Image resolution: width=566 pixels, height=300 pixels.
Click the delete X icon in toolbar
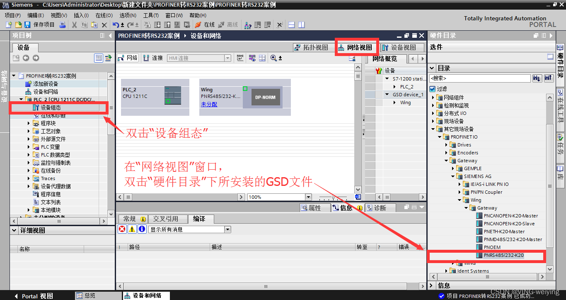[104, 25]
